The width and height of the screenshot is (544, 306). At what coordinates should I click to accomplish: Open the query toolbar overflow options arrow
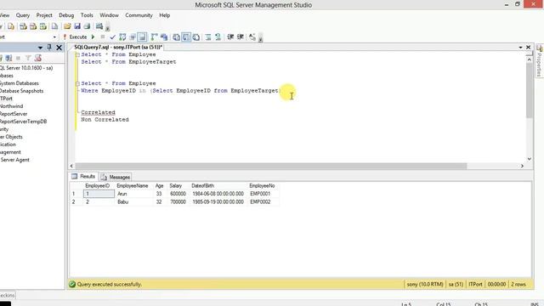261,37
